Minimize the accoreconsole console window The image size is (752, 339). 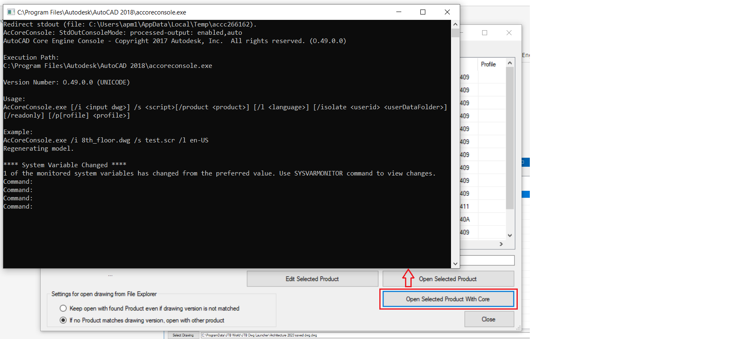pyautogui.click(x=399, y=12)
